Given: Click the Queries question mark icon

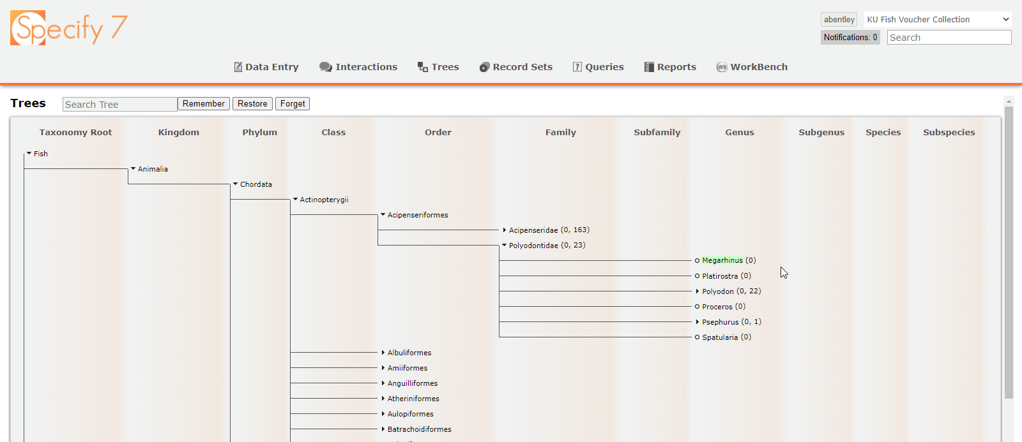Looking at the screenshot, I should tap(577, 67).
